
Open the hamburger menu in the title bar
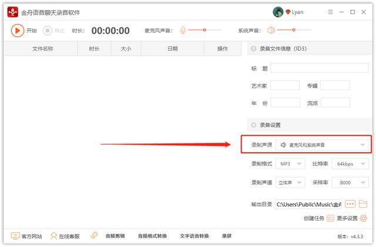click(x=330, y=12)
